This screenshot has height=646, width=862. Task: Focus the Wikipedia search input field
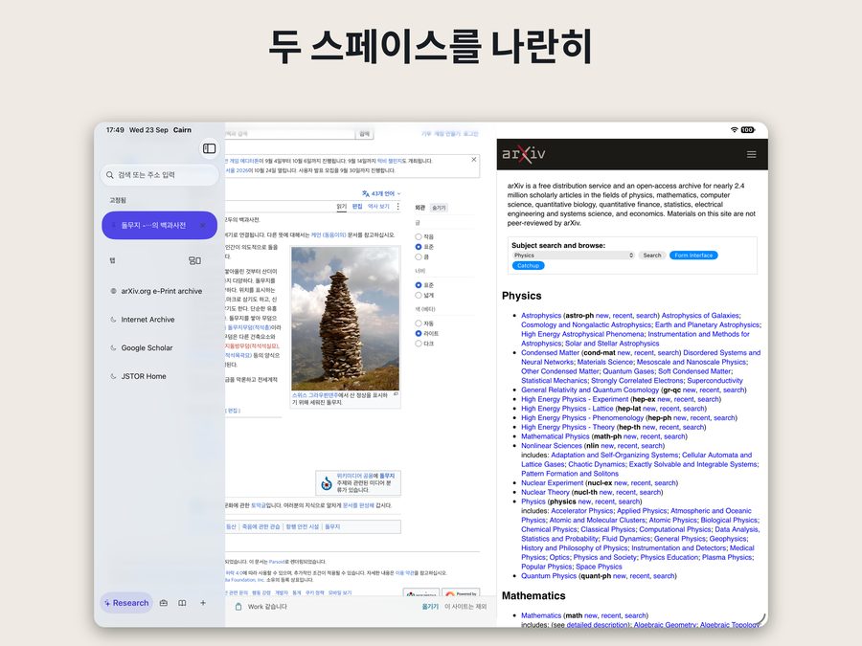[290, 133]
